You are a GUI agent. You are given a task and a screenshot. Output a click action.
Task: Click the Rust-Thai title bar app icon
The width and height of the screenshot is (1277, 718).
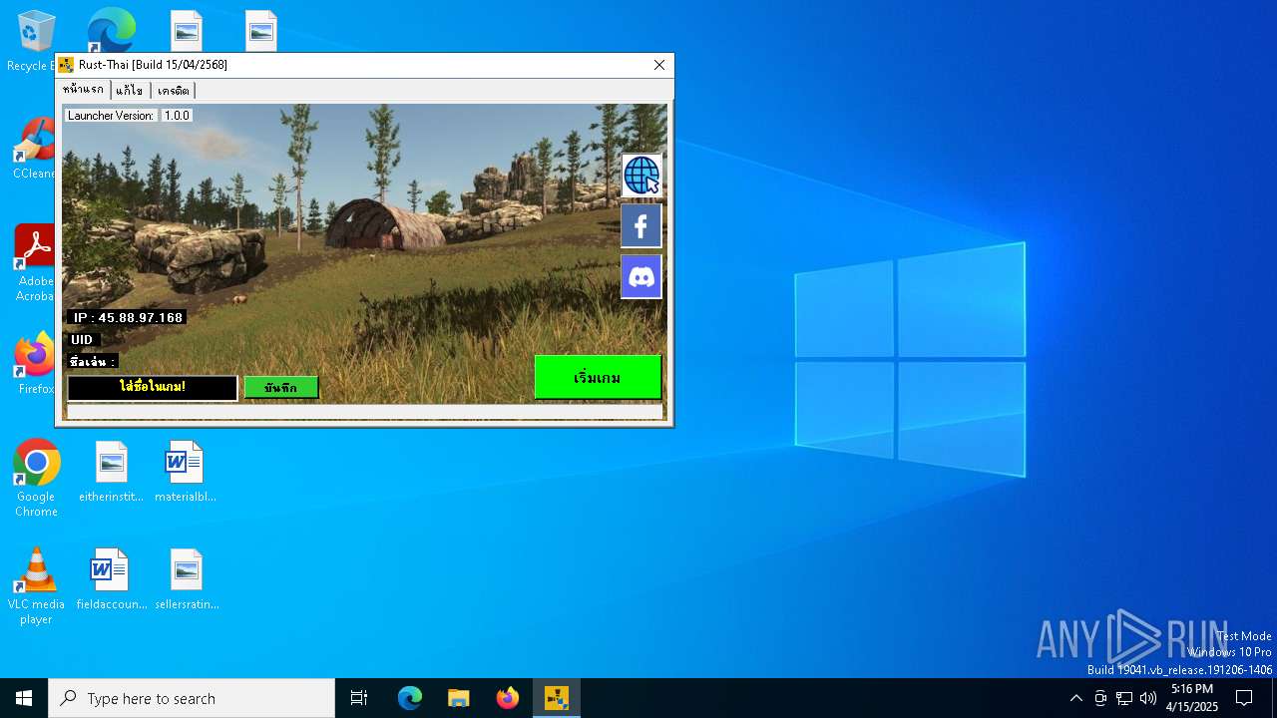point(66,65)
